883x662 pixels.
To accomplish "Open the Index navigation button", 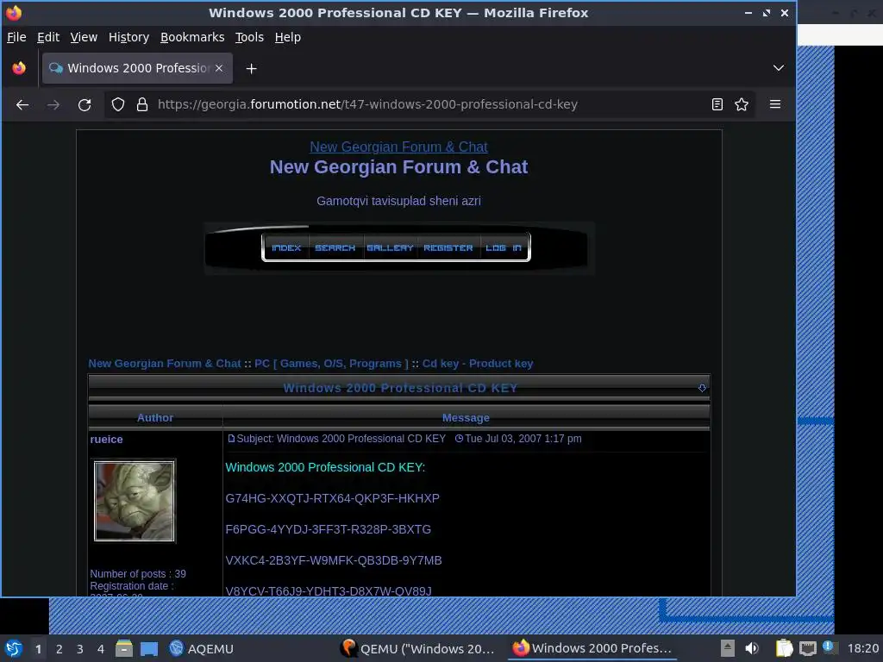I will pyautogui.click(x=286, y=247).
